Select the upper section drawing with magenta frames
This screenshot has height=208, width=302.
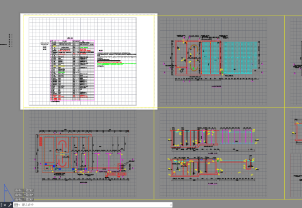coord(214,140)
